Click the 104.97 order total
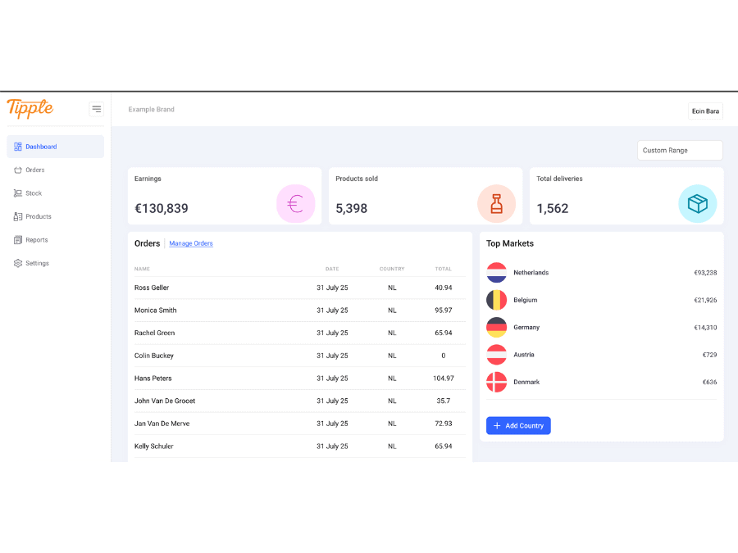This screenshot has width=738, height=553. 444,378
